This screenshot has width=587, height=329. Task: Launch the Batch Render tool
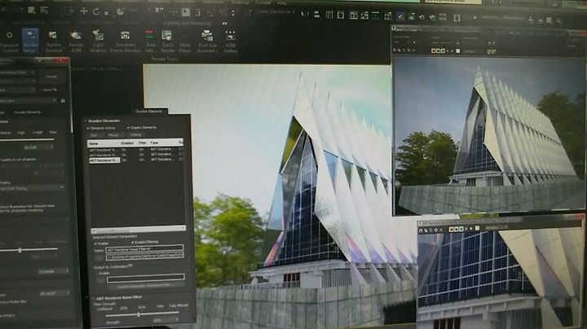pyautogui.click(x=167, y=41)
